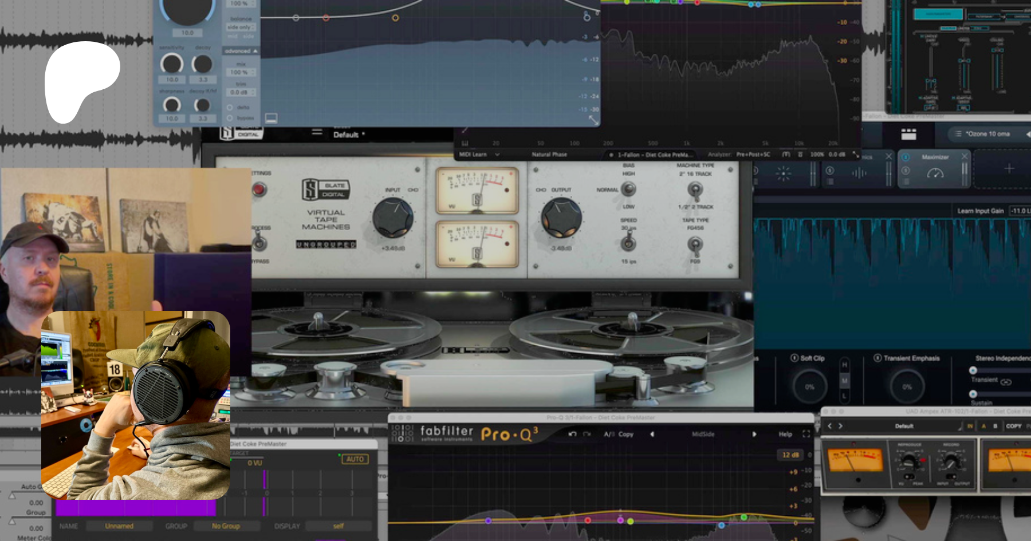Click the red EQ band node in Pro-Q 3
Screen dimensions: 1031x541
(588, 520)
